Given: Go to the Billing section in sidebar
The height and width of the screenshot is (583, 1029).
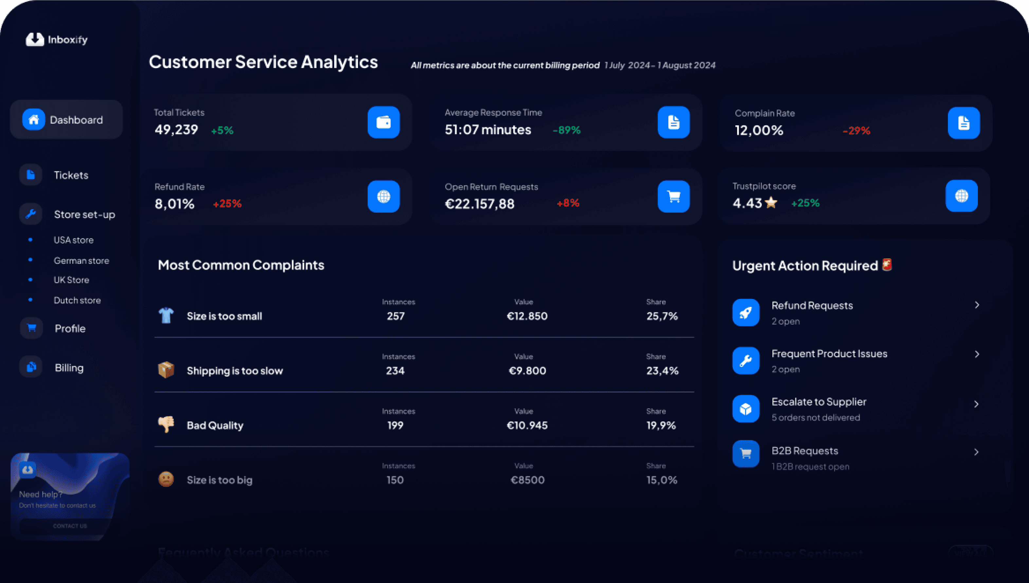Looking at the screenshot, I should pyautogui.click(x=69, y=368).
